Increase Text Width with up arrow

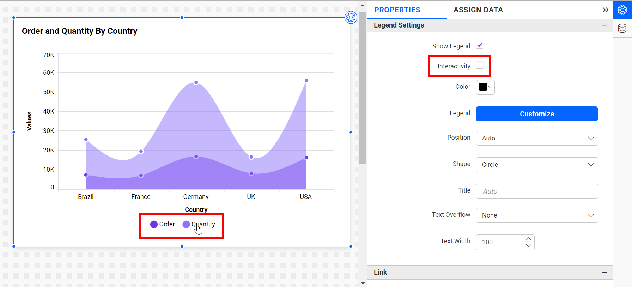[x=528, y=239]
